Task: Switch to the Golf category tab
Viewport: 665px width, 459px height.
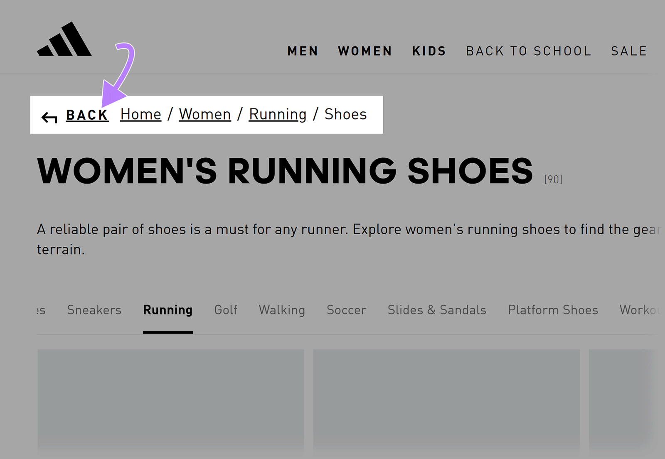Action: (225, 310)
